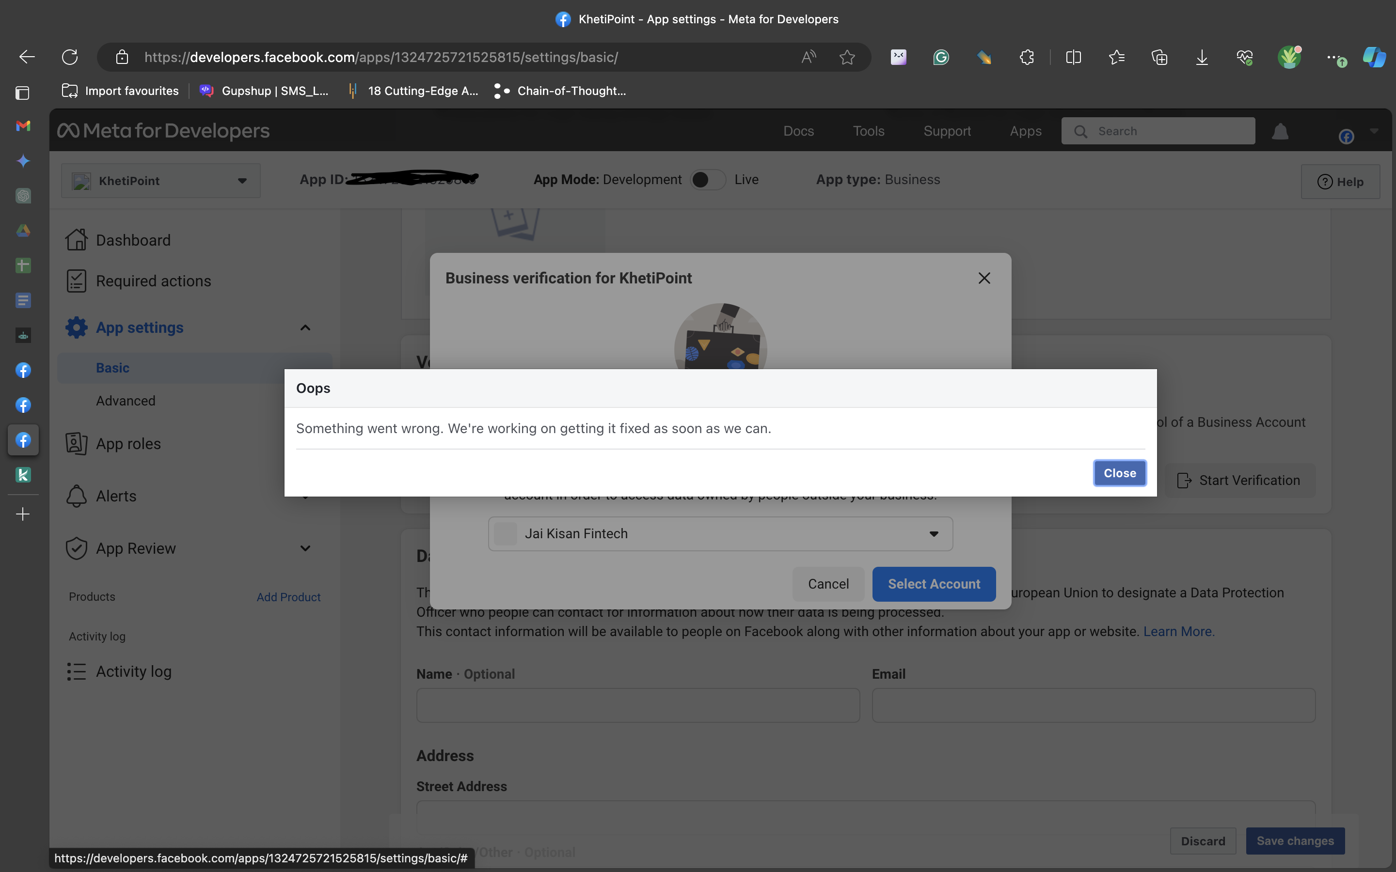Click the Name optional input field
Screen dimensions: 1396x872
coord(638,705)
